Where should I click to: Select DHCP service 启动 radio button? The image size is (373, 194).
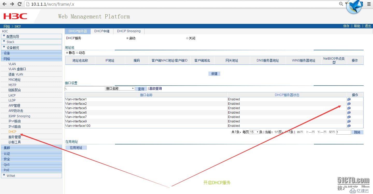(x=127, y=38)
